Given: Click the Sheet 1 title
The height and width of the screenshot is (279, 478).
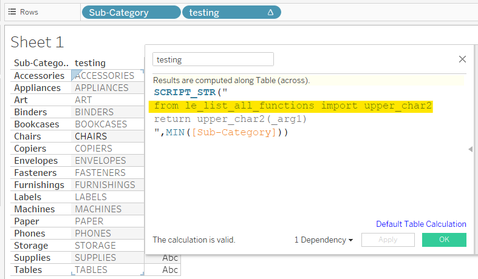Looking at the screenshot, I should coord(37,42).
